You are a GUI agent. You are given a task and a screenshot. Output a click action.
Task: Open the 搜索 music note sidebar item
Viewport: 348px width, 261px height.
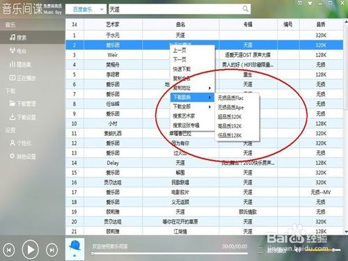pos(18,38)
